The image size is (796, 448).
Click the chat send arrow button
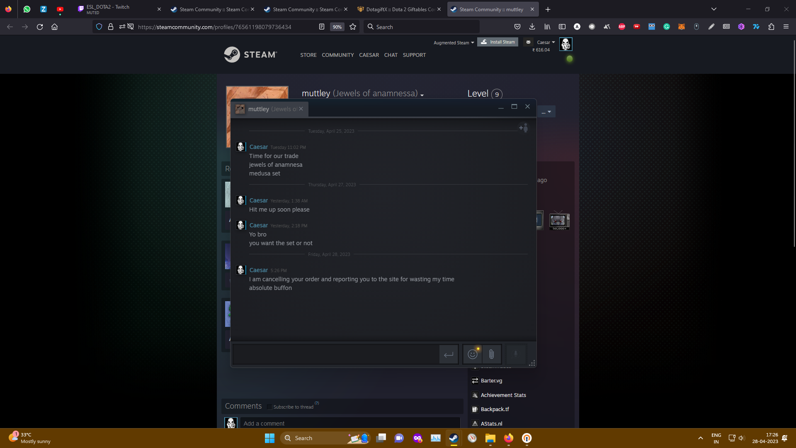coord(449,355)
